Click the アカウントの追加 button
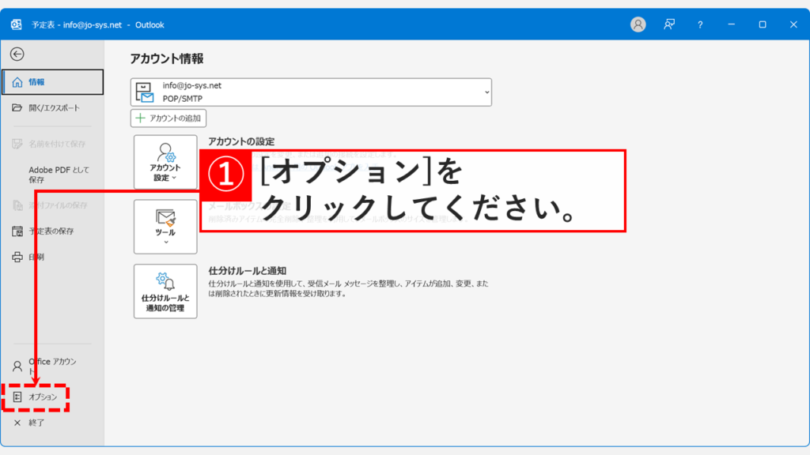Viewport: 810px width, 455px height. click(x=168, y=118)
